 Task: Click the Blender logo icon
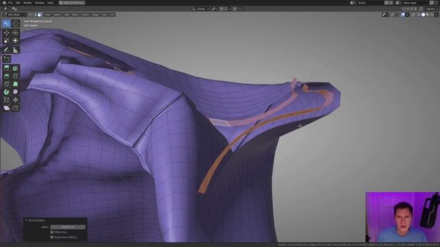(4, 3)
